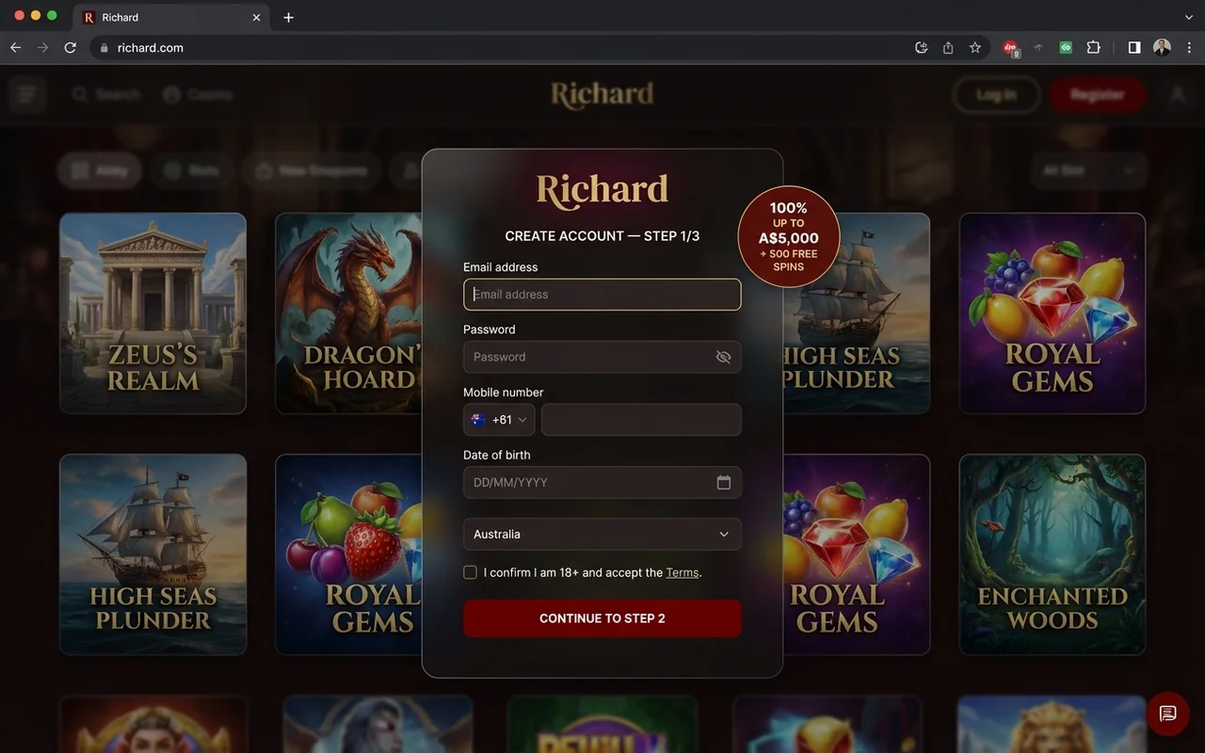Click the 100% bonus badge
The image size is (1205, 753).
tap(789, 236)
